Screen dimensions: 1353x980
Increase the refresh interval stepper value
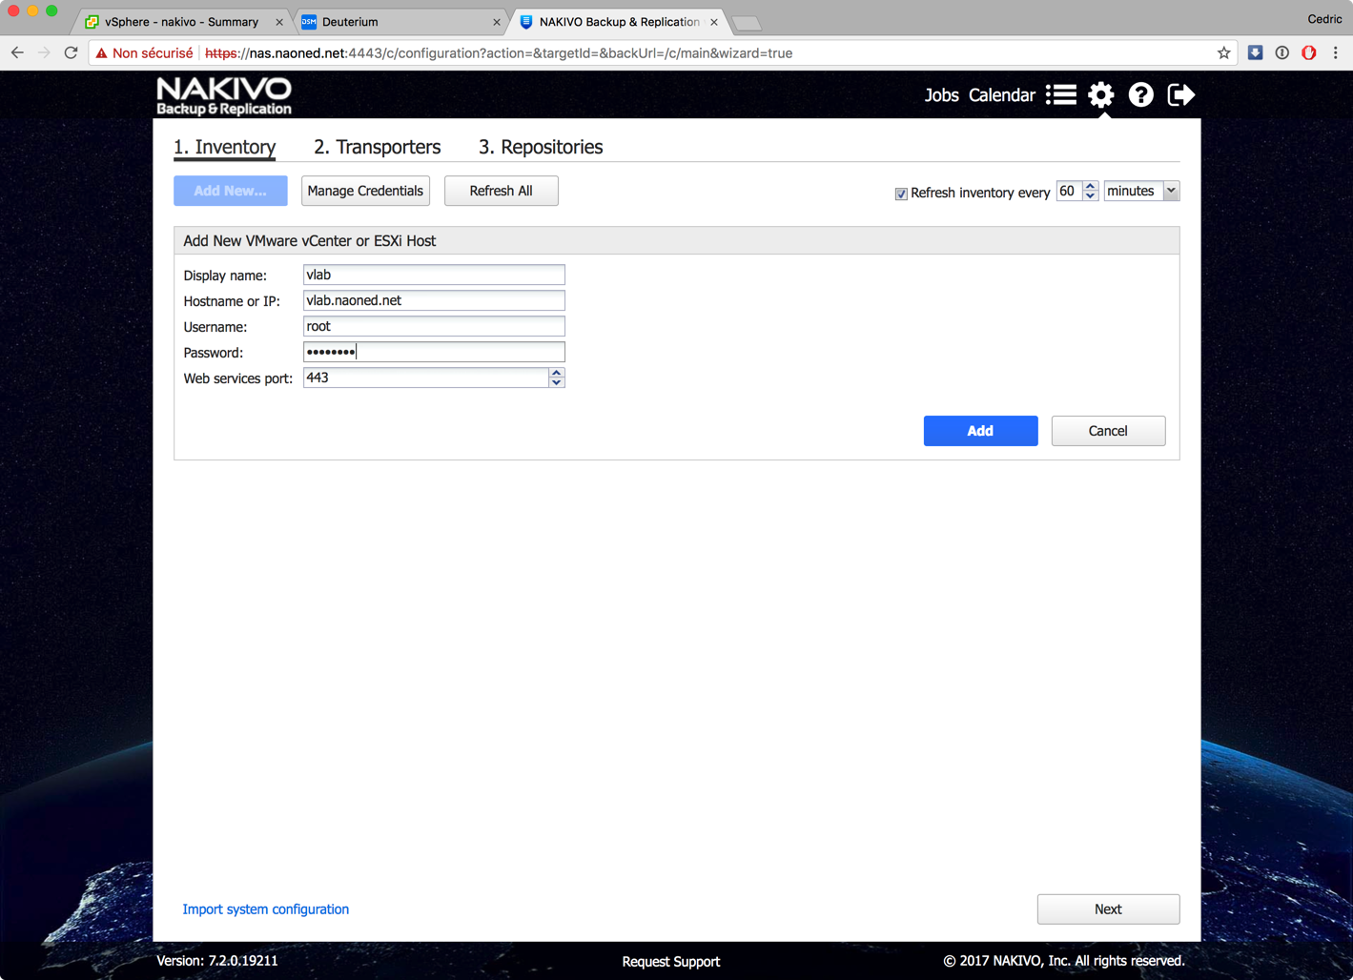pos(1090,186)
